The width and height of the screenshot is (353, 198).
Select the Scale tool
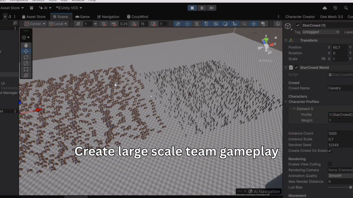click(26, 63)
